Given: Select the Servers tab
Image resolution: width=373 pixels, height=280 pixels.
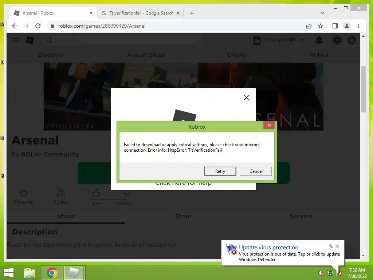Looking at the screenshot, I should pyautogui.click(x=301, y=216).
